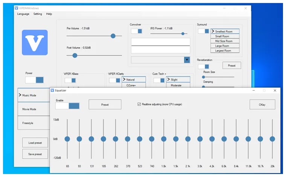Click the 1.0k equalizer band slider

click(164, 139)
